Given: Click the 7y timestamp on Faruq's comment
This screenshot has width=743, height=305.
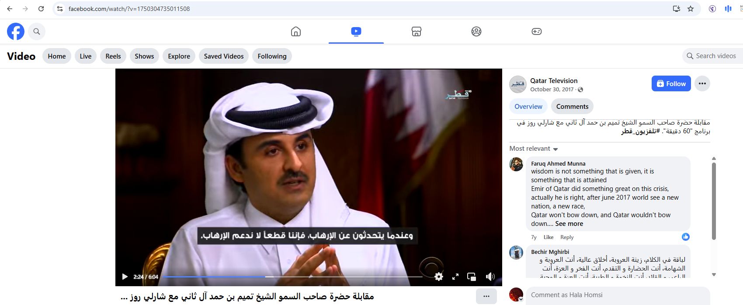Looking at the screenshot, I should coord(534,237).
